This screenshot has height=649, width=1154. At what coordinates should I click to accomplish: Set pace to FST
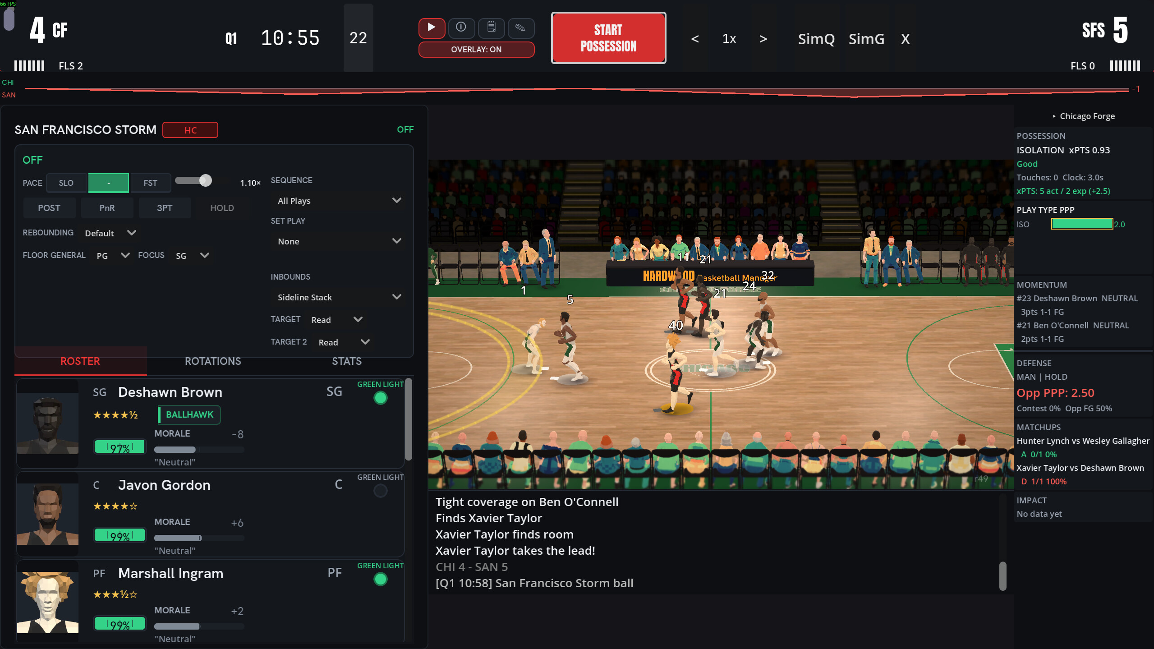151,183
